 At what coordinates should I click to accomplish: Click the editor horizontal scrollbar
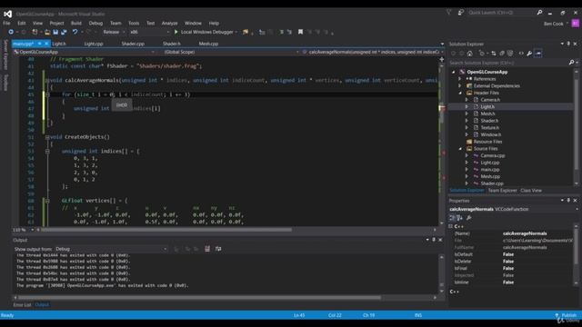pyautogui.click(x=166, y=230)
